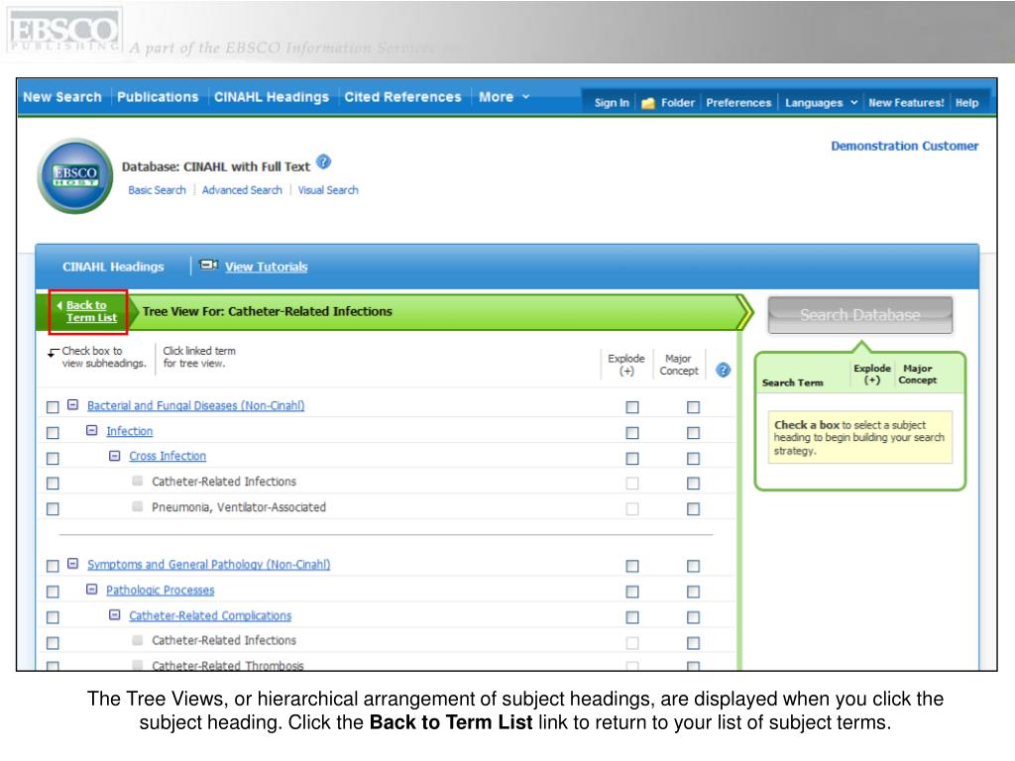The image size is (1015, 761).
Task: Open Symptoms and General Pathology (Non-Cinahl) link
Action: pyautogui.click(x=208, y=564)
